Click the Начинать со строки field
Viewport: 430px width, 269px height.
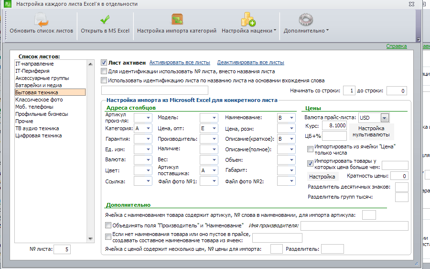click(349, 90)
